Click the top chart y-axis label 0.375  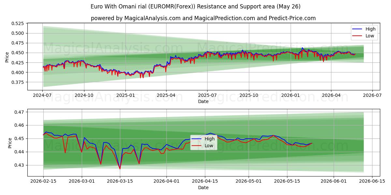pyautogui.click(x=18, y=82)
